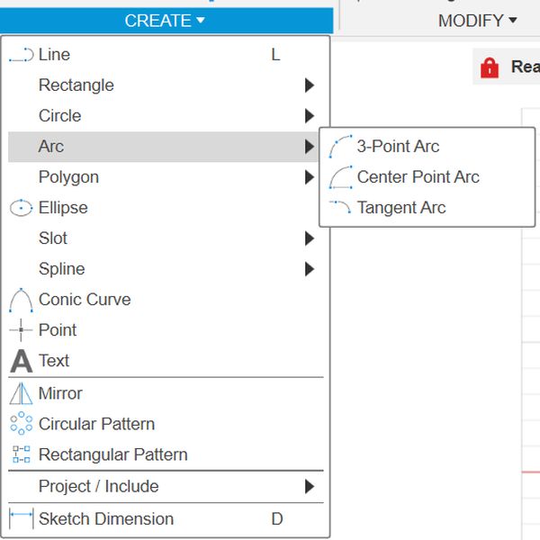This screenshot has height=540, width=540.
Task: Select the Point tool icon
Action: (x=21, y=330)
